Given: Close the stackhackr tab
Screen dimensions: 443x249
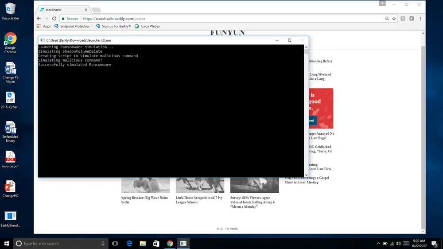Looking at the screenshot, I should click(x=86, y=10).
